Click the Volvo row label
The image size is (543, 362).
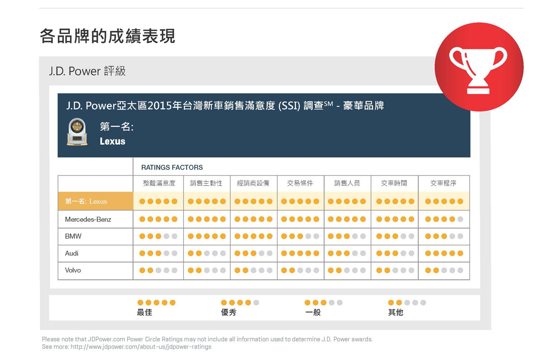click(x=73, y=271)
